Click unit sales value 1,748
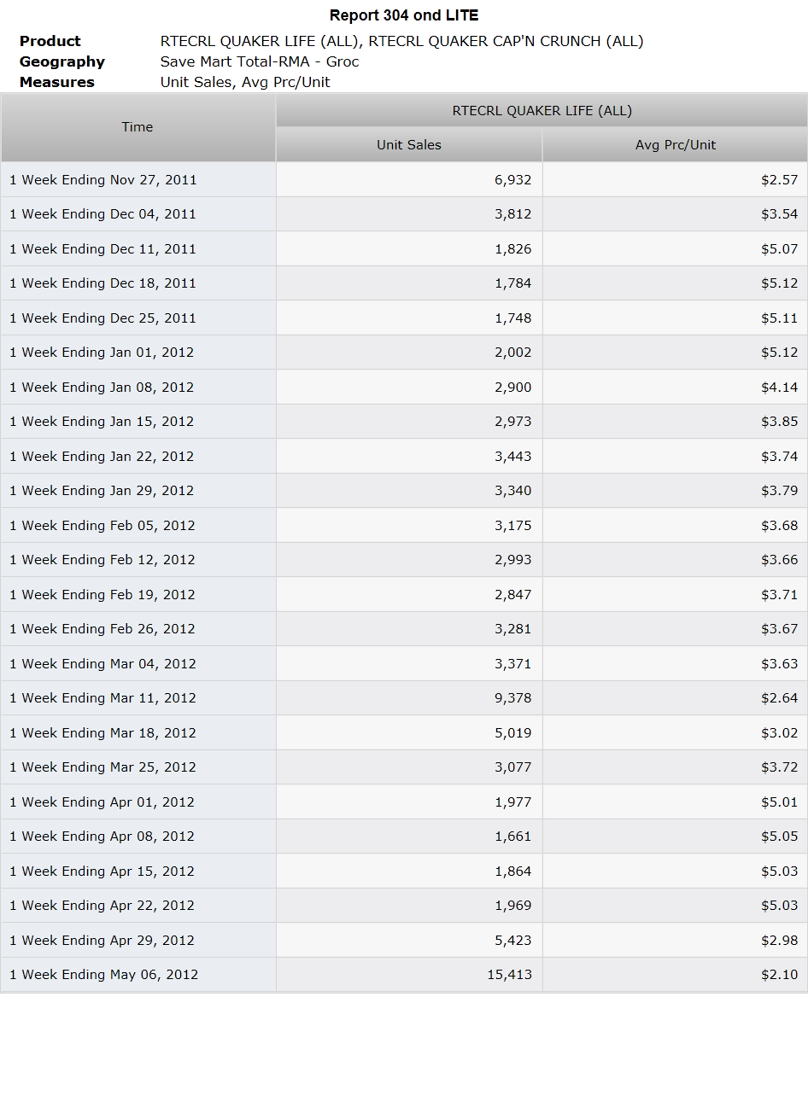This screenshot has height=1096, width=808. (x=512, y=318)
